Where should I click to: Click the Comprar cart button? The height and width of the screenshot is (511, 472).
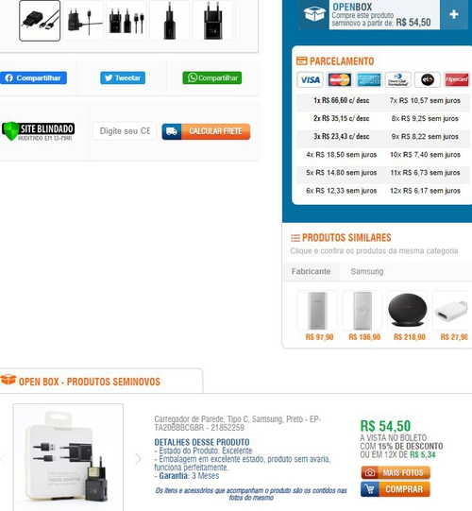click(396, 489)
